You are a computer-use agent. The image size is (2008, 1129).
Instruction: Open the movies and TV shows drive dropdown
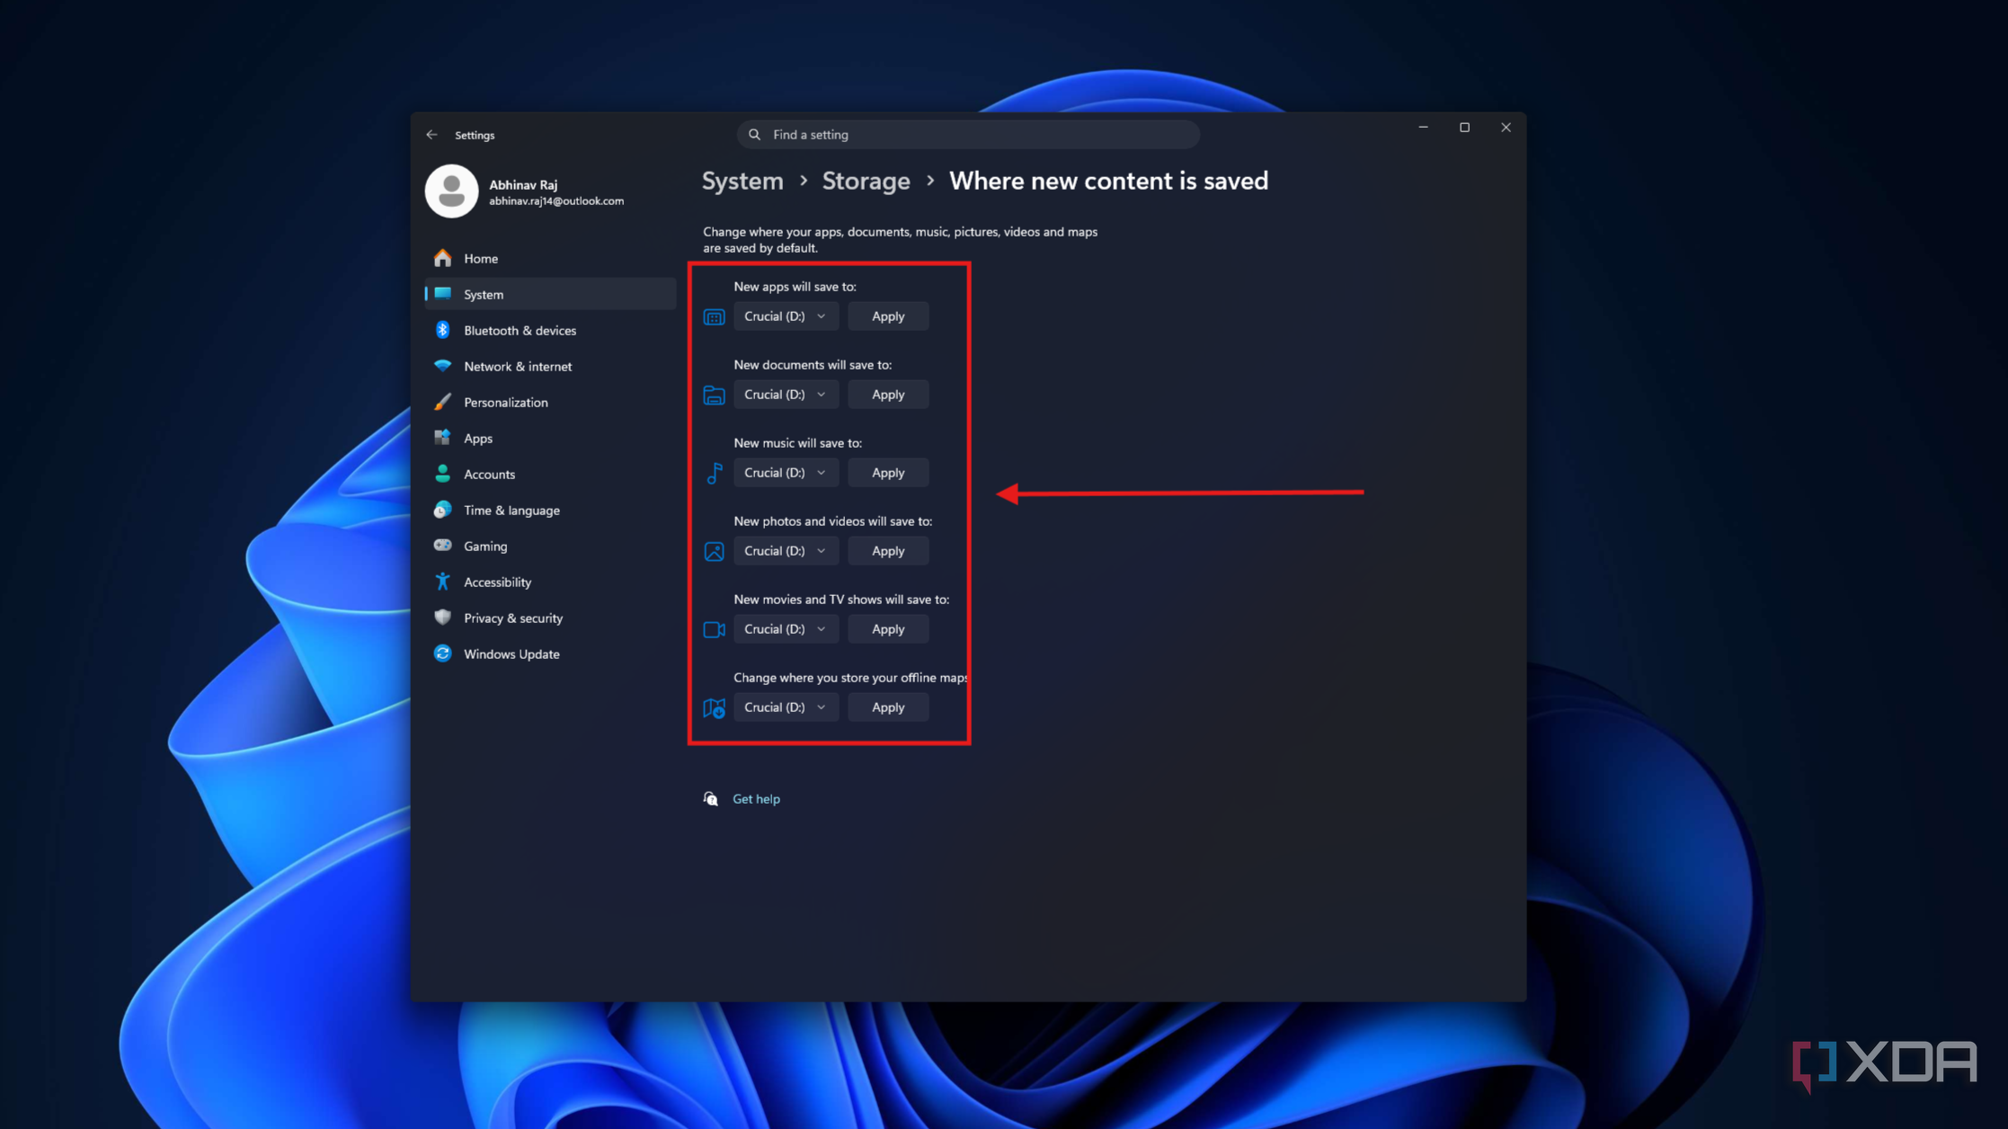pyautogui.click(x=786, y=629)
